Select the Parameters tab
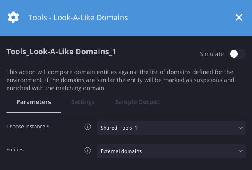The height and width of the screenshot is (170, 252). 34,102
